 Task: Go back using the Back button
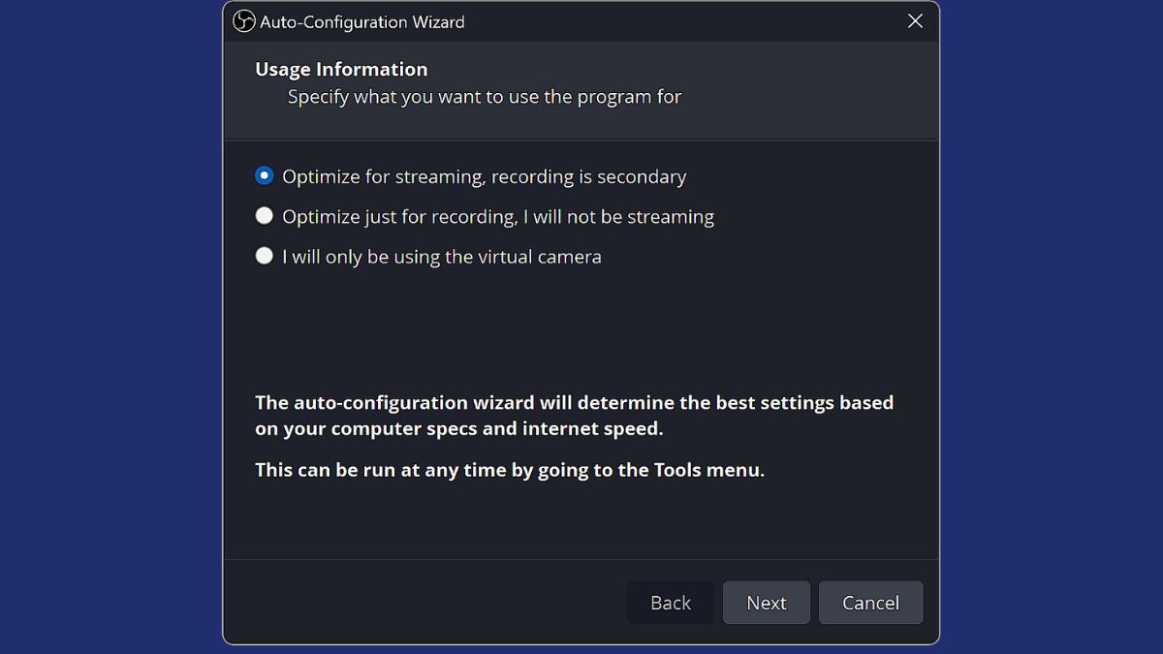(671, 603)
